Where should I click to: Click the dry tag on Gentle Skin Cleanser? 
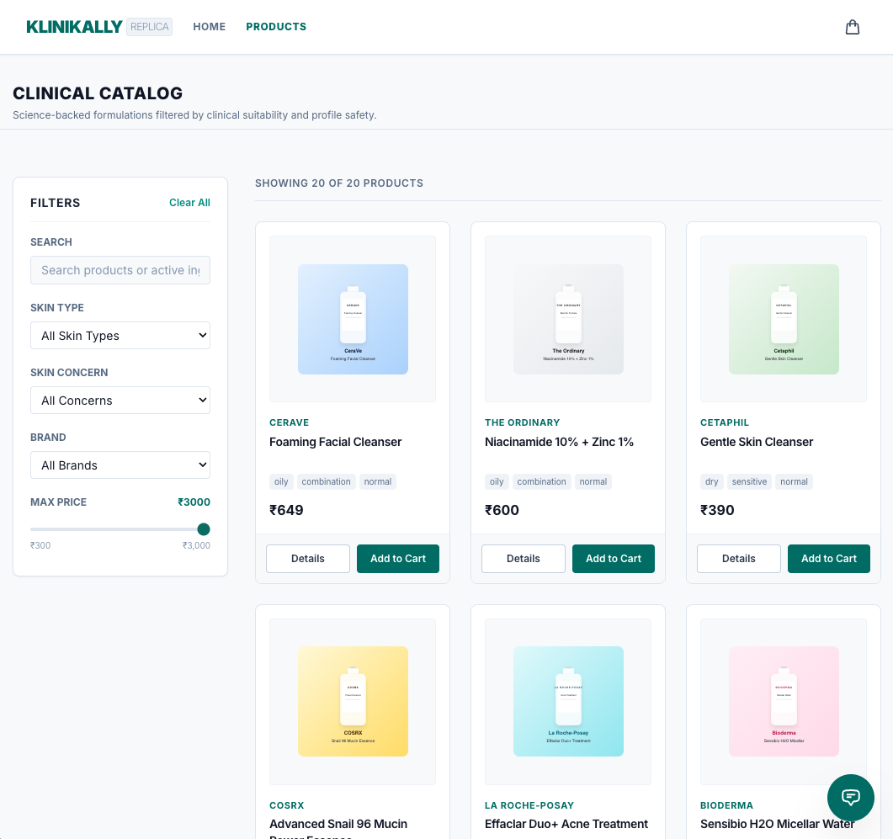(712, 482)
